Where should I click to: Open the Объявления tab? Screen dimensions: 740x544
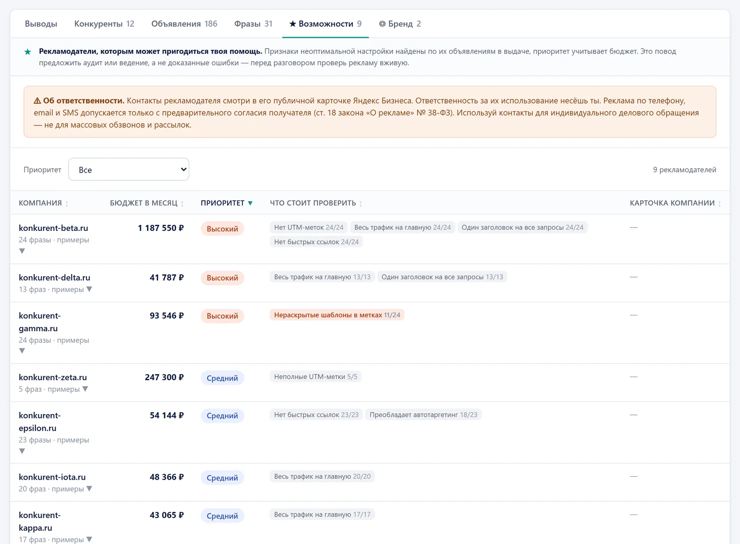[184, 24]
